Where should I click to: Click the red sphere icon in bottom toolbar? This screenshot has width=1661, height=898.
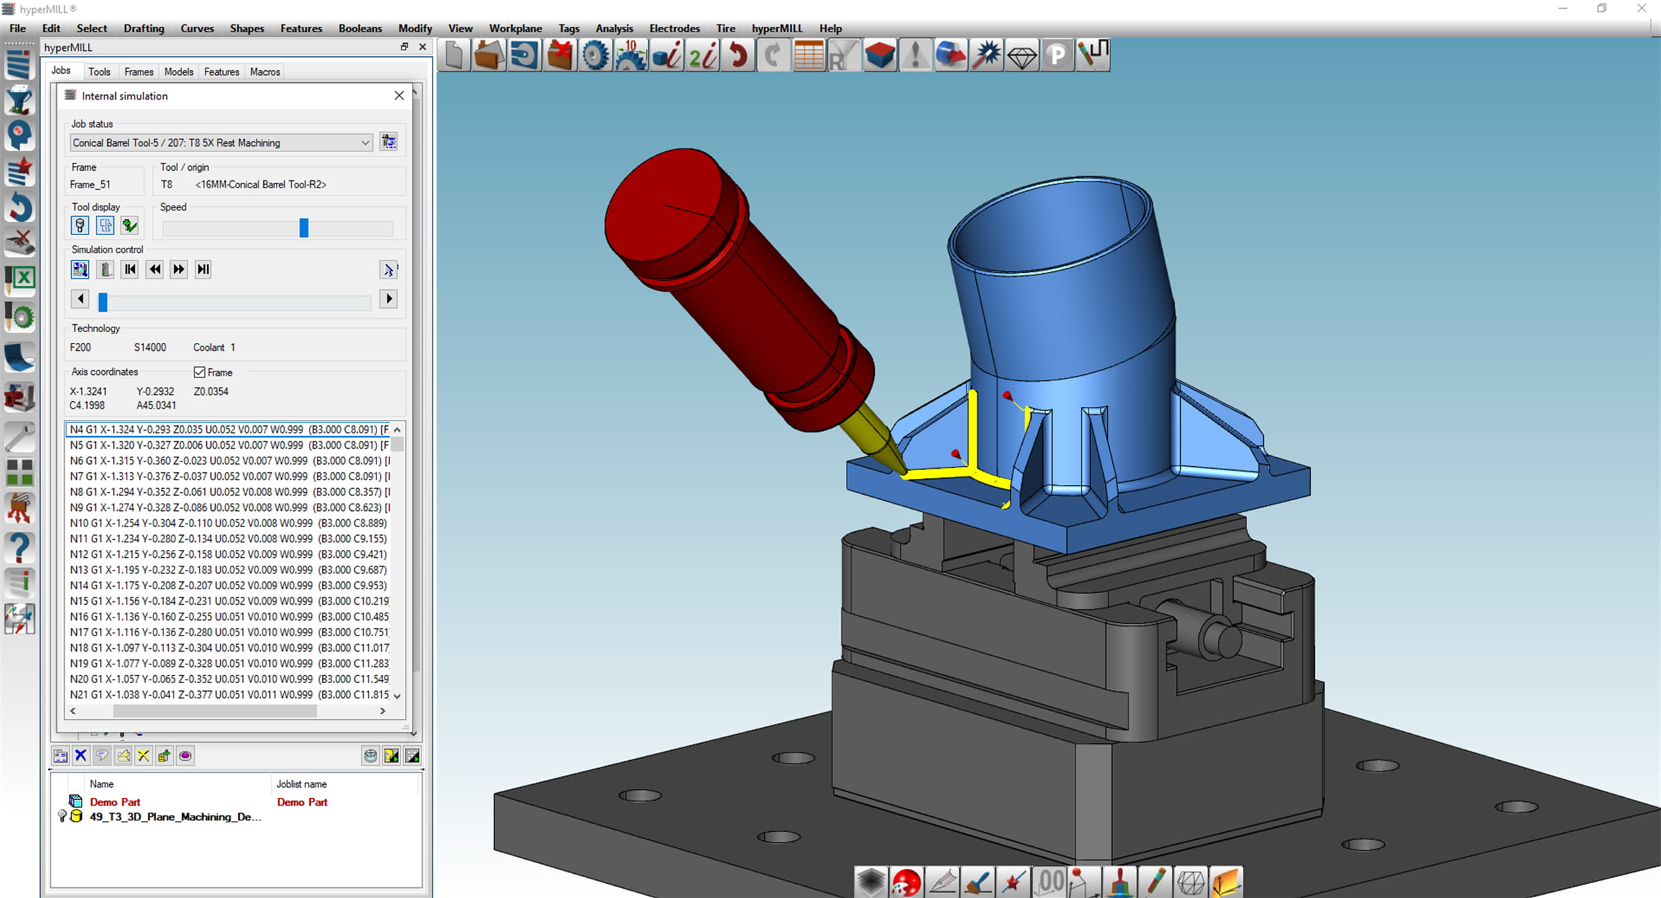(906, 882)
